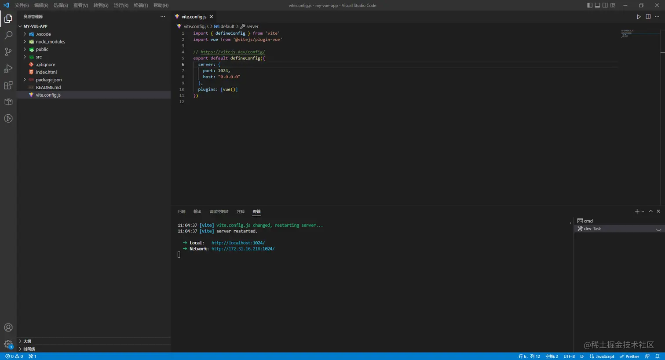Click the code minimap in the editor

(640, 33)
